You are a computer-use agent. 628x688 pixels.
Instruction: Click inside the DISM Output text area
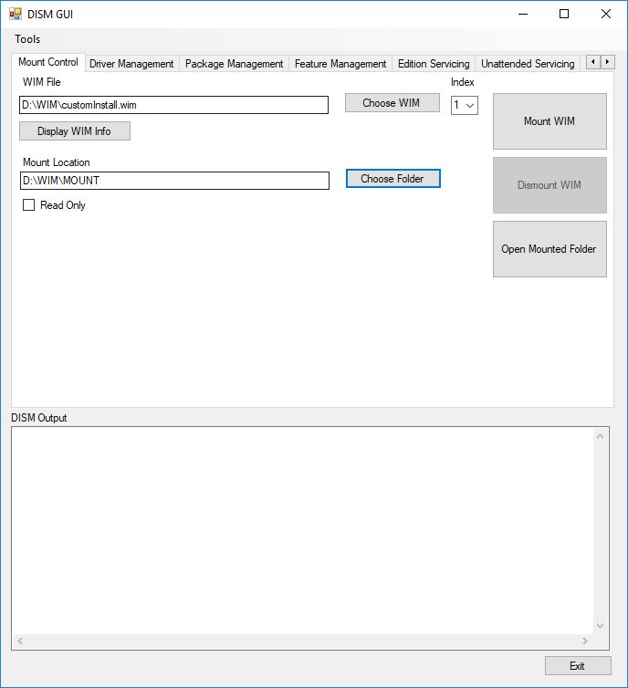(x=303, y=531)
